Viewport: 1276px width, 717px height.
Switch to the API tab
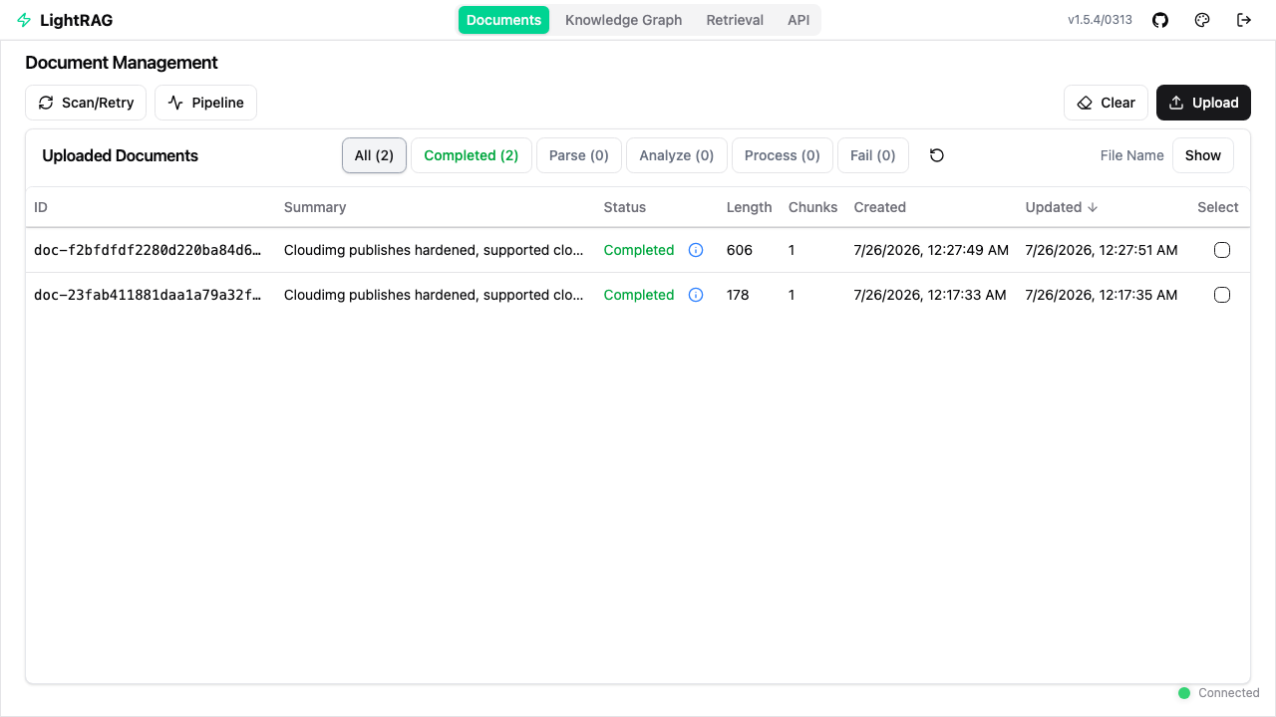798,20
